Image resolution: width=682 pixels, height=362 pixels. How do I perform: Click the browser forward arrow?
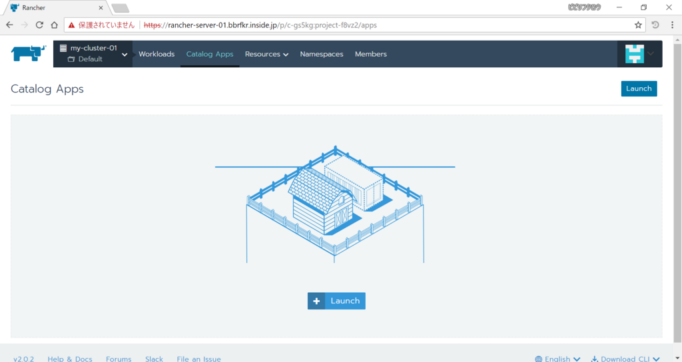coord(25,25)
